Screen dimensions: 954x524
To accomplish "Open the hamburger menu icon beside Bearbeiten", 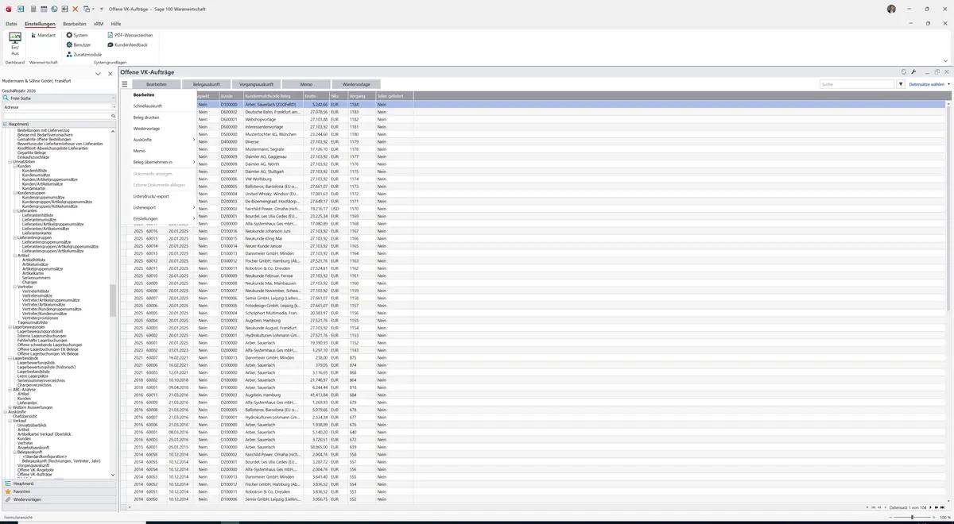I will click(125, 84).
